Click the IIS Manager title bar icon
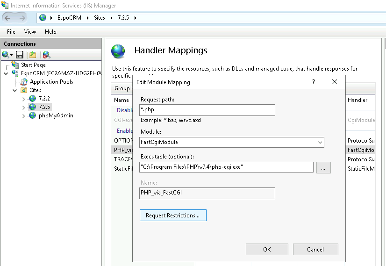Viewport: 386px width, 266px height. pos(5,5)
